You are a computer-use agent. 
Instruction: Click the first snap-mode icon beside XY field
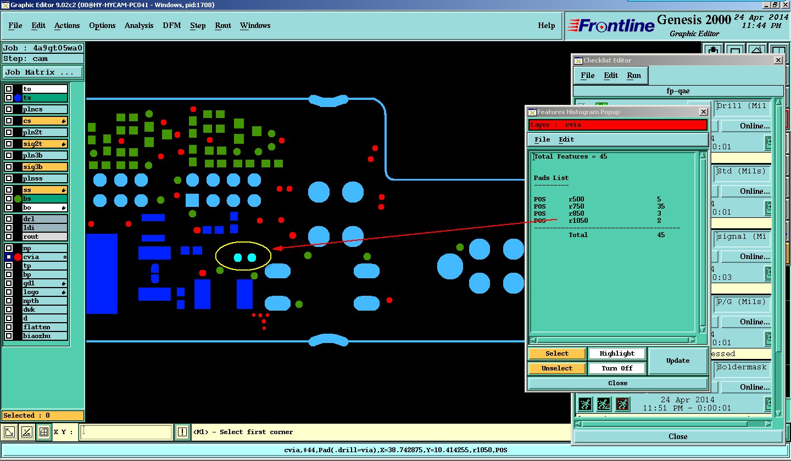coord(10,432)
